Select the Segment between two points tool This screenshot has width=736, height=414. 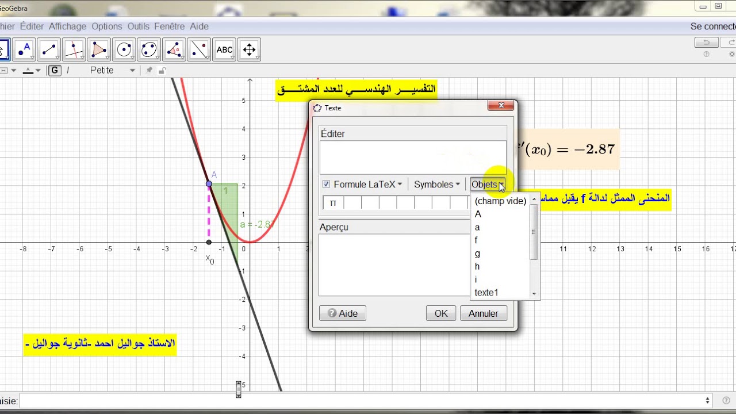tap(49, 50)
